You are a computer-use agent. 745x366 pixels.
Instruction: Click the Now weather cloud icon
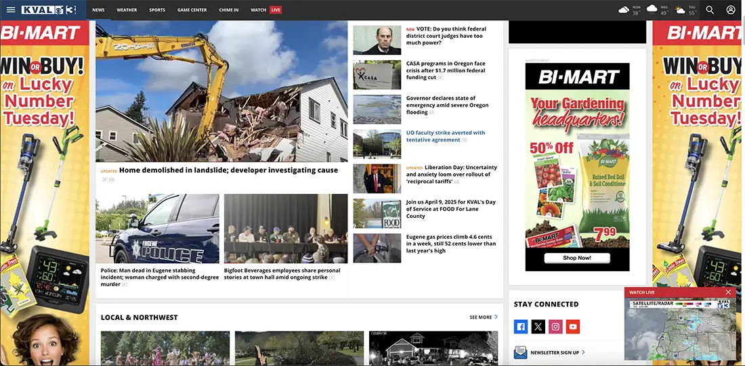click(x=624, y=10)
